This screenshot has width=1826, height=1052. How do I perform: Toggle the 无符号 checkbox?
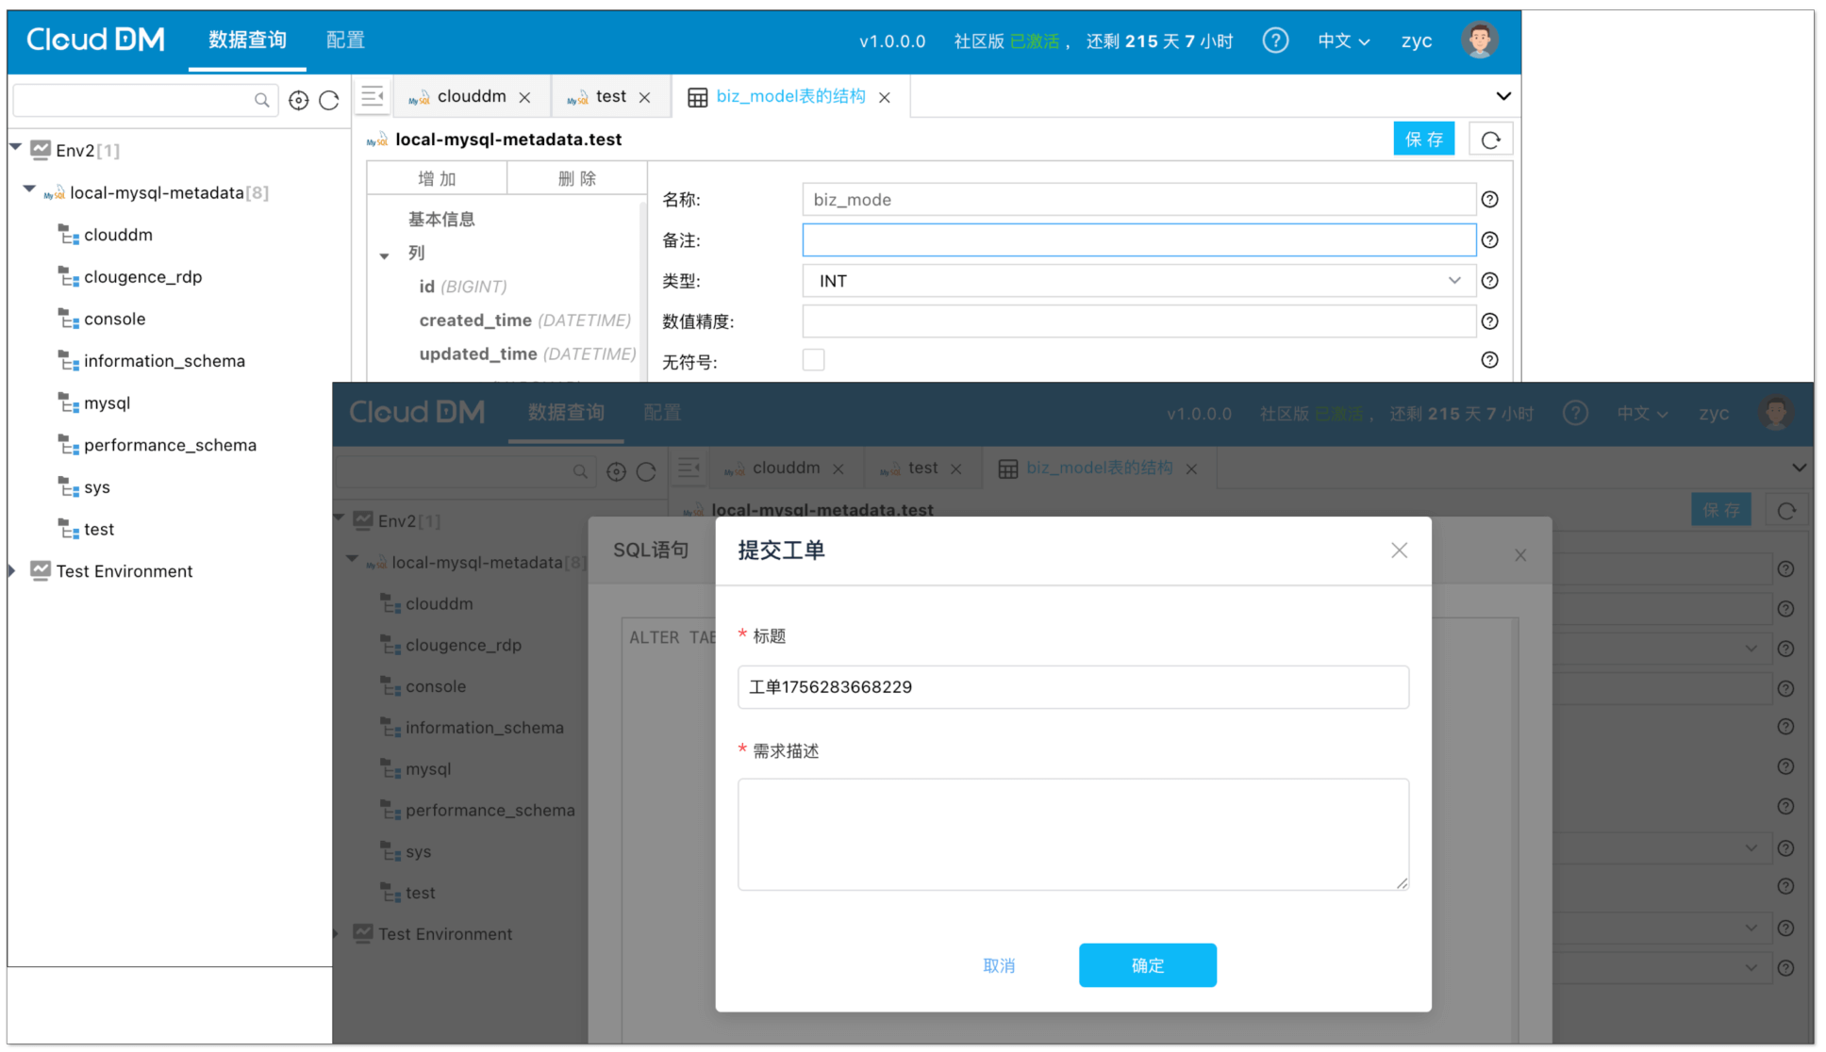813,360
